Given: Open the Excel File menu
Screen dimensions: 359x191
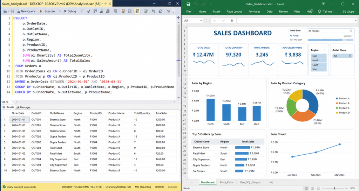Looking at the screenshot, I should 188,12.
